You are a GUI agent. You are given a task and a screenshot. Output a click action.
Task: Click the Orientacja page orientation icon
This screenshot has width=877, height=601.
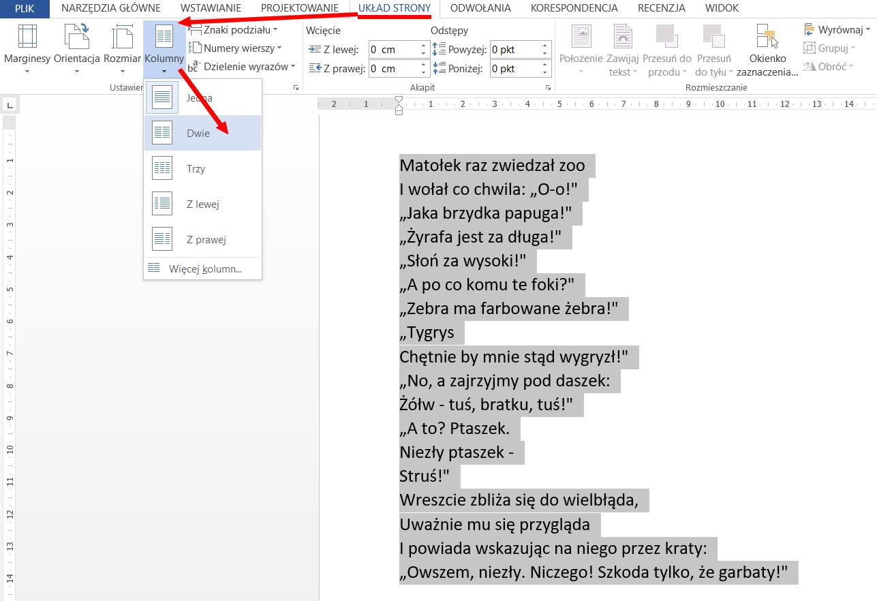coord(76,38)
